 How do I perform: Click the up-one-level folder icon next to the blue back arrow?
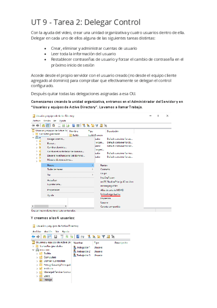point(45,236)
